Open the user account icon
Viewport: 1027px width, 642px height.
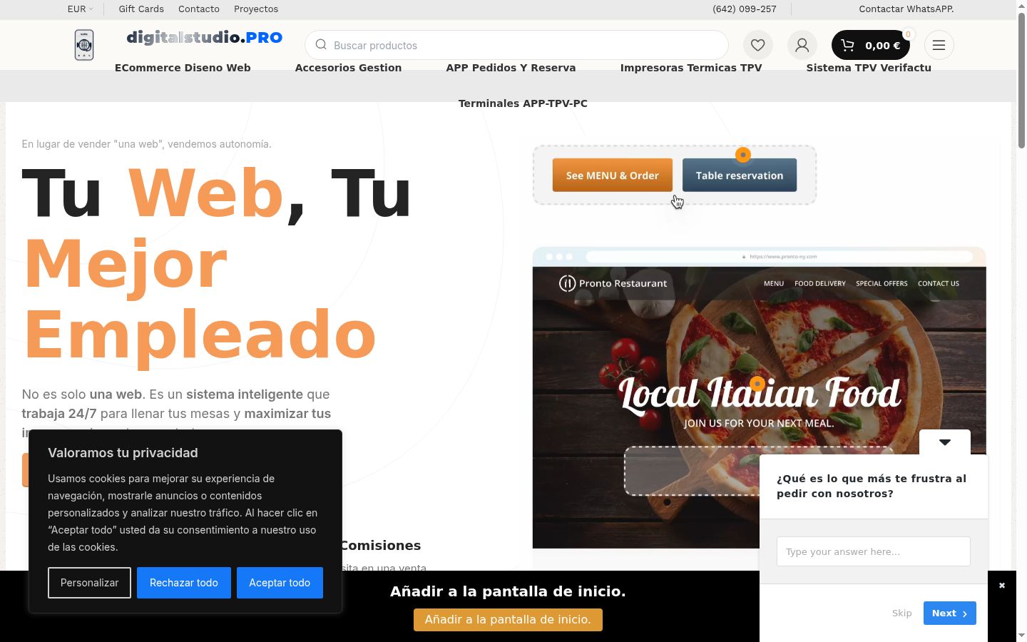(802, 45)
